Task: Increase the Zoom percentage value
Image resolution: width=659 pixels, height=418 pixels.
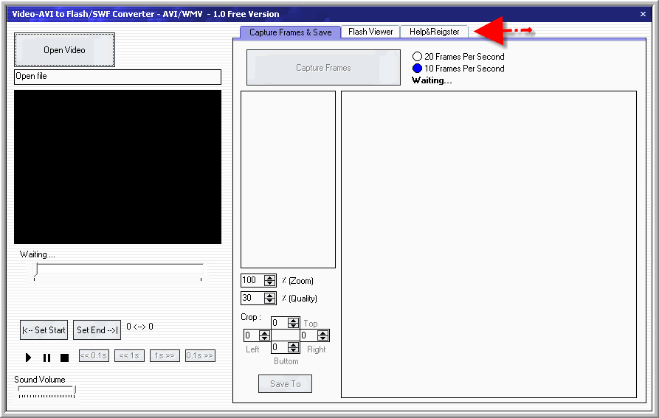Action: tap(269, 278)
